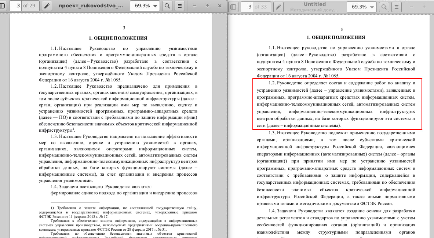Maximize the проект_rukovodstvo window
Screen dimensions: 434x238
click(207, 6)
